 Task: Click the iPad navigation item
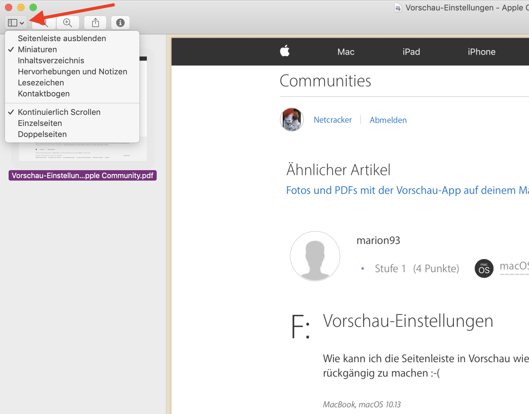[411, 52]
